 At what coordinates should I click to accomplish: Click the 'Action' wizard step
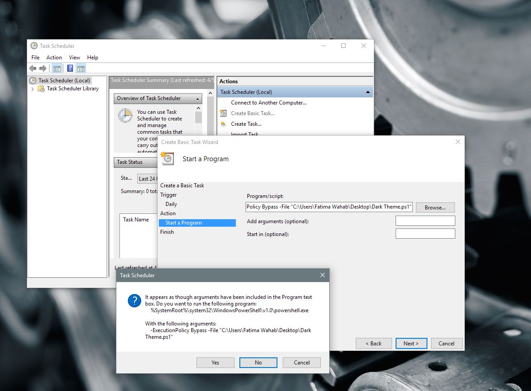coord(168,213)
